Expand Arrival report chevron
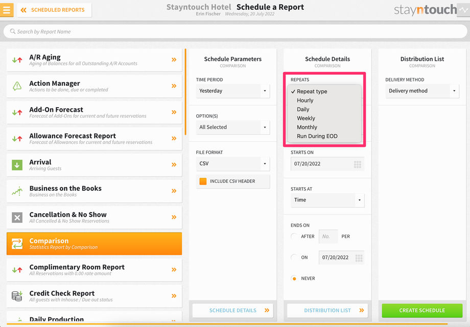 click(174, 164)
